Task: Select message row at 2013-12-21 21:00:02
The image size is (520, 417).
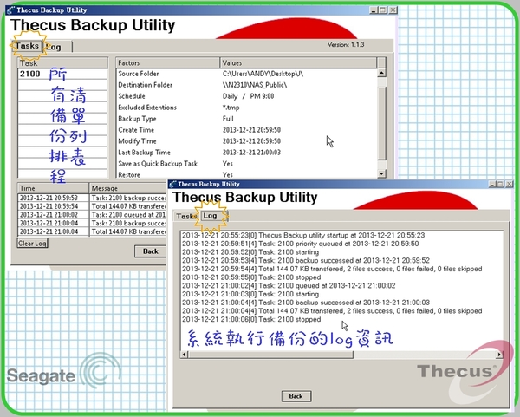Action: tap(92, 215)
